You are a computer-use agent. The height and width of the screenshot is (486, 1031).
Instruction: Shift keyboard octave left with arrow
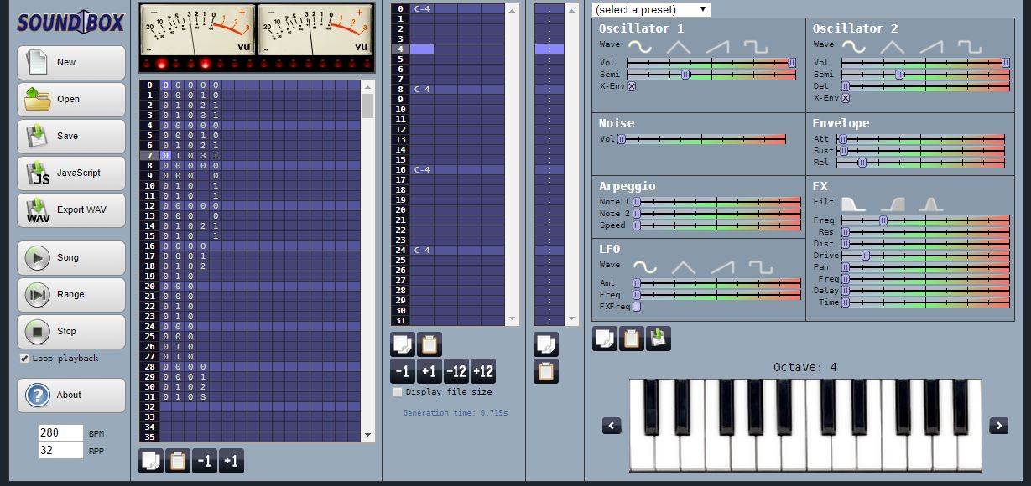coord(612,426)
